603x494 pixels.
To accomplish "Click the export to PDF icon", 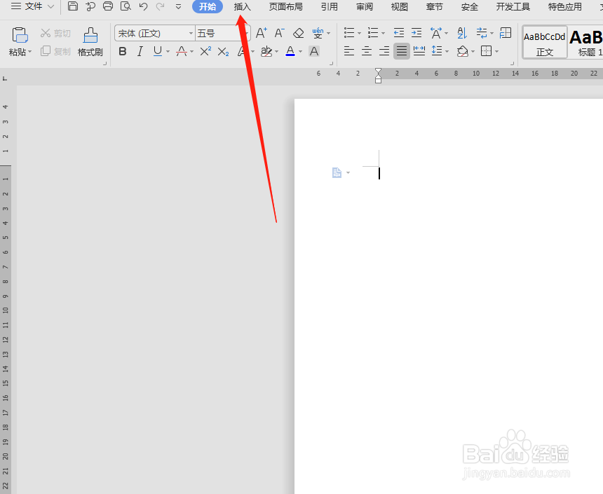I will click(90, 6).
